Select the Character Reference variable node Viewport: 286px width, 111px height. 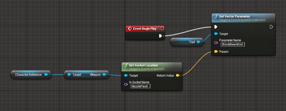[x=31, y=75]
